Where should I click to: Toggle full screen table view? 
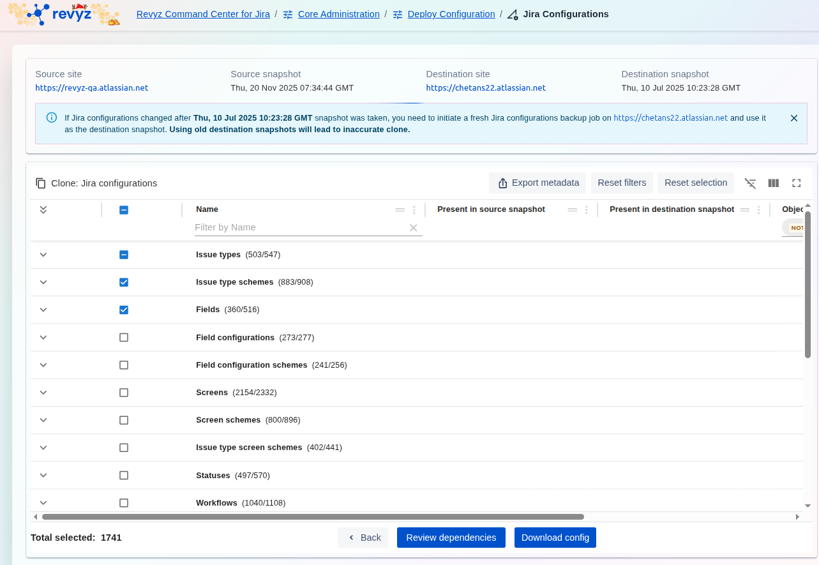click(x=796, y=183)
